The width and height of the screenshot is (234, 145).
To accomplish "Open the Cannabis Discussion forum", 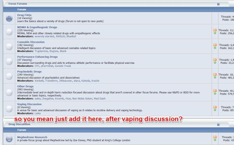I will click(x=31, y=42).
